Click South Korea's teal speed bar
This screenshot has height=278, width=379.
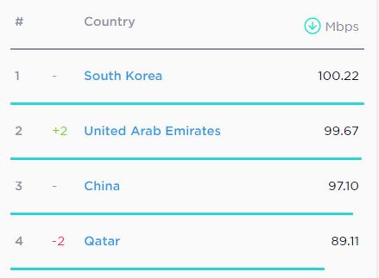click(187, 104)
